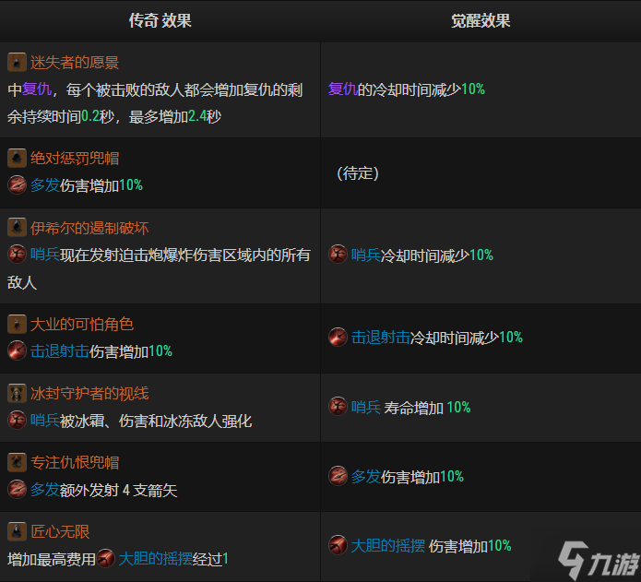Click the blue 击退射击 link before 冷却时间减少10%
This screenshot has width=641, height=582.
(381, 338)
